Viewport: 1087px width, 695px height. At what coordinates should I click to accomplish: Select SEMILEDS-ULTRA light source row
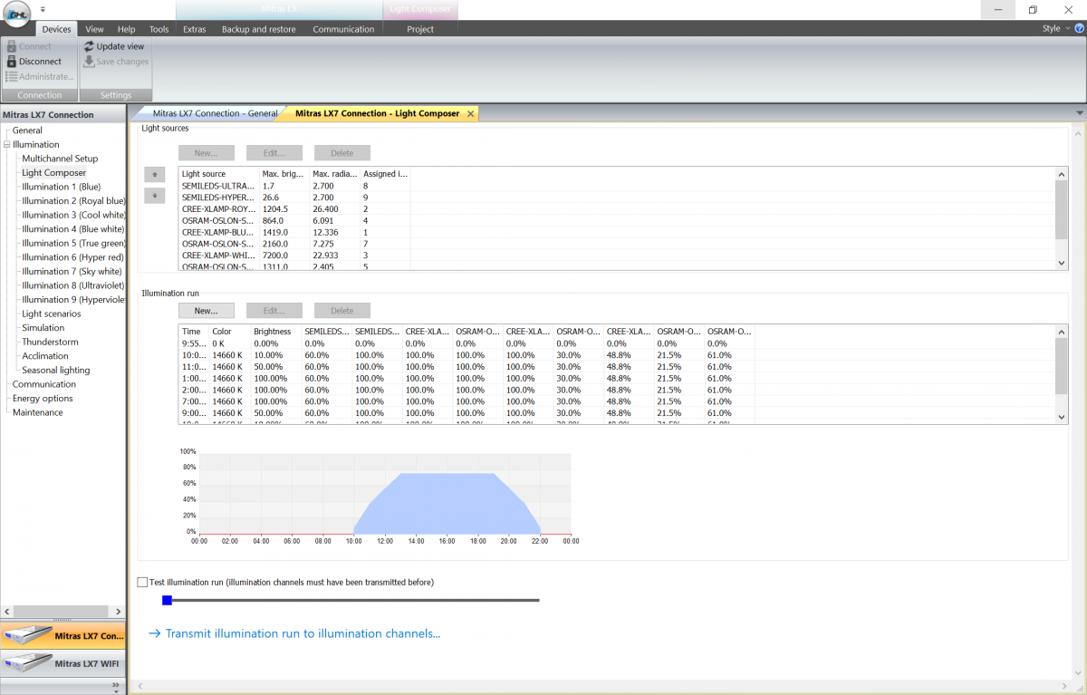tap(294, 186)
